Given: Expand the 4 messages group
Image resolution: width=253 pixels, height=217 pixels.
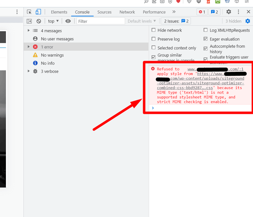Looking at the screenshot, I should [28, 30].
